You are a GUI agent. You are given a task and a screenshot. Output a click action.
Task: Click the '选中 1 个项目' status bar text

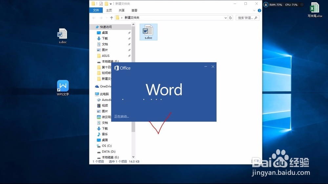pyautogui.click(x=118, y=161)
